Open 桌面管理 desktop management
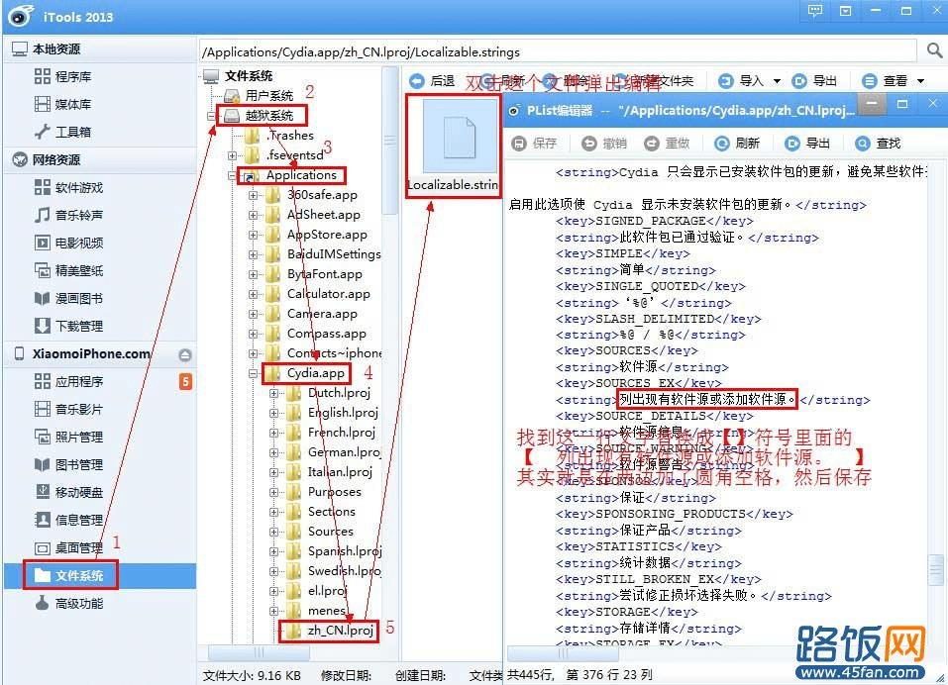Screen dimensions: 948x685 pyautogui.click(x=69, y=547)
